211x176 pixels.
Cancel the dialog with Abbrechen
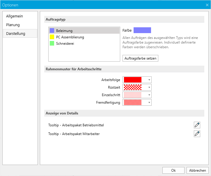(197, 170)
